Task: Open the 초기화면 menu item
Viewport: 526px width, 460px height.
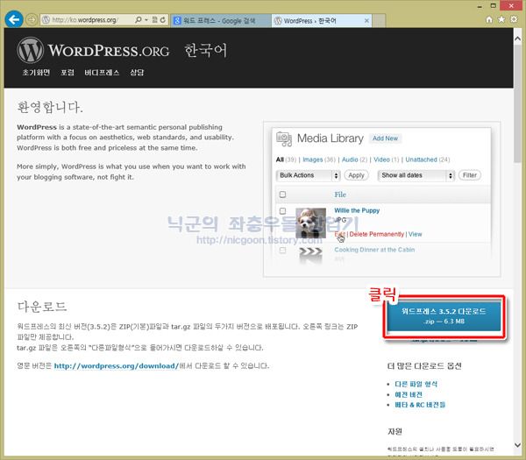Action: (x=36, y=73)
